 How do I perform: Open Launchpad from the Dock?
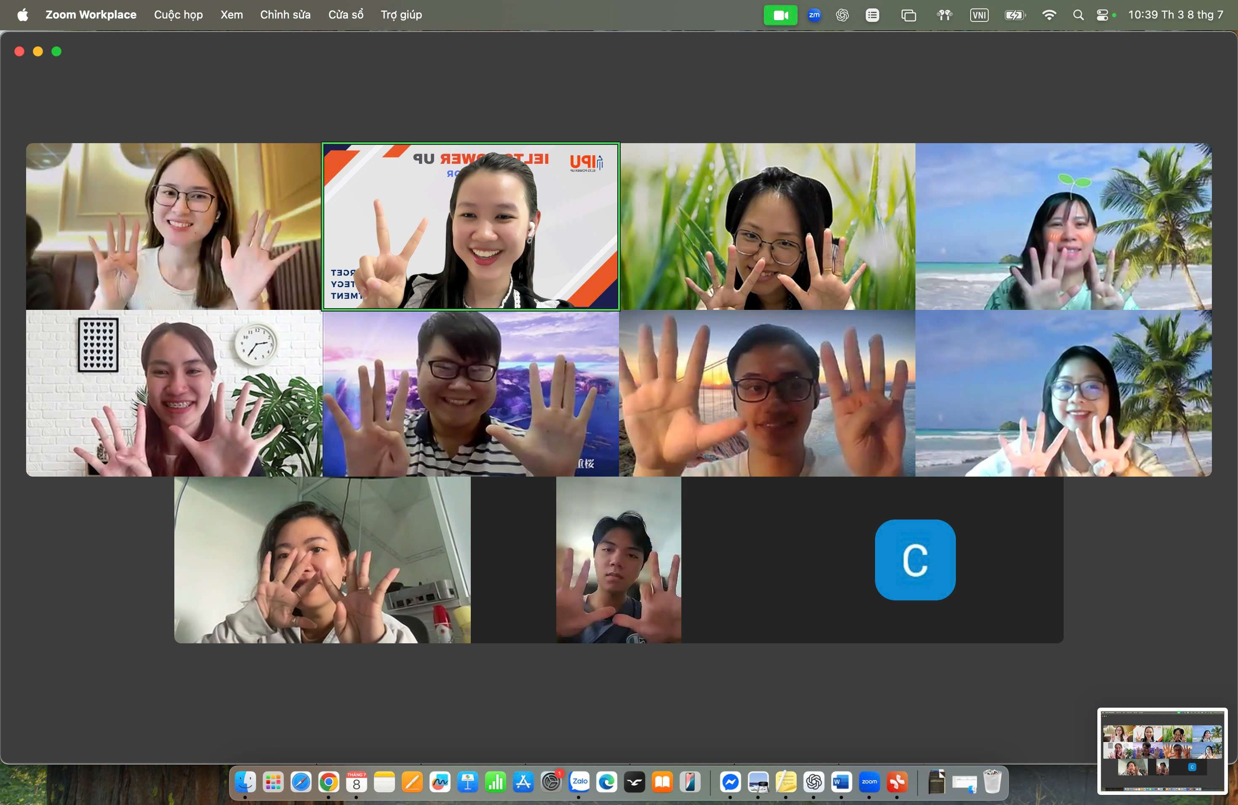(x=273, y=781)
